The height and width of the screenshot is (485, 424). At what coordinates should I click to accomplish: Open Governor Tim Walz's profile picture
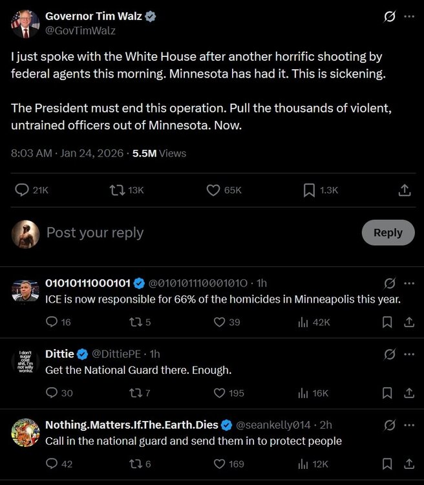[25, 24]
